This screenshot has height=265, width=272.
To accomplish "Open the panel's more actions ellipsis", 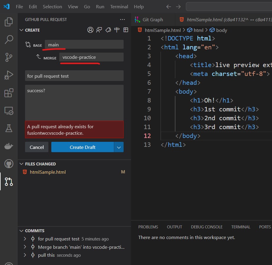I will (x=122, y=19).
